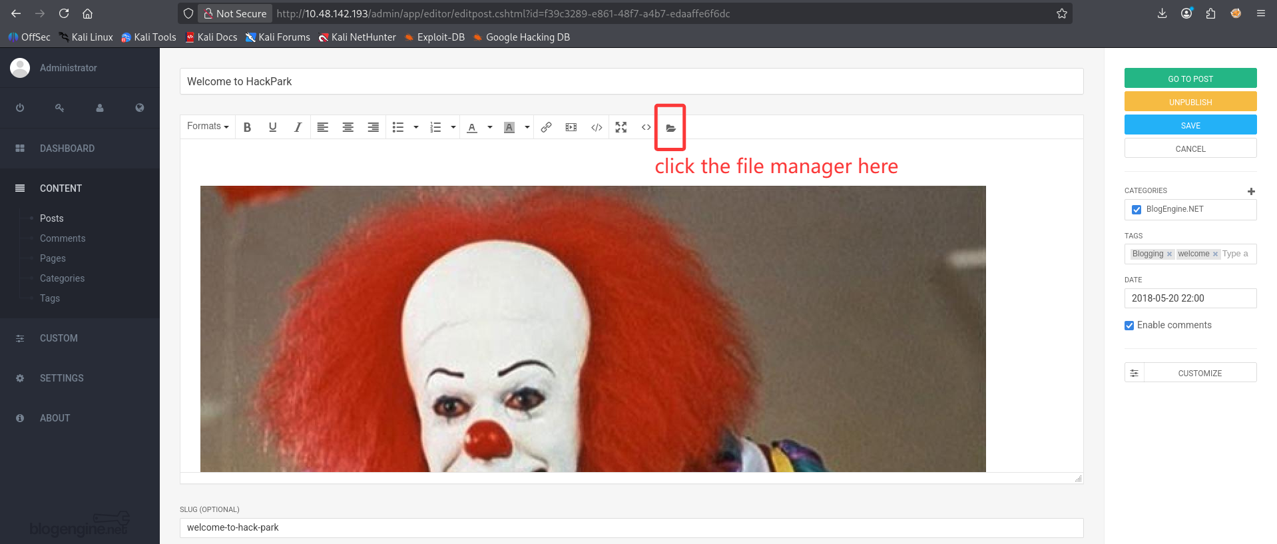Image resolution: width=1277 pixels, height=544 pixels.
Task: Insert a bullet list
Action: tap(398, 127)
